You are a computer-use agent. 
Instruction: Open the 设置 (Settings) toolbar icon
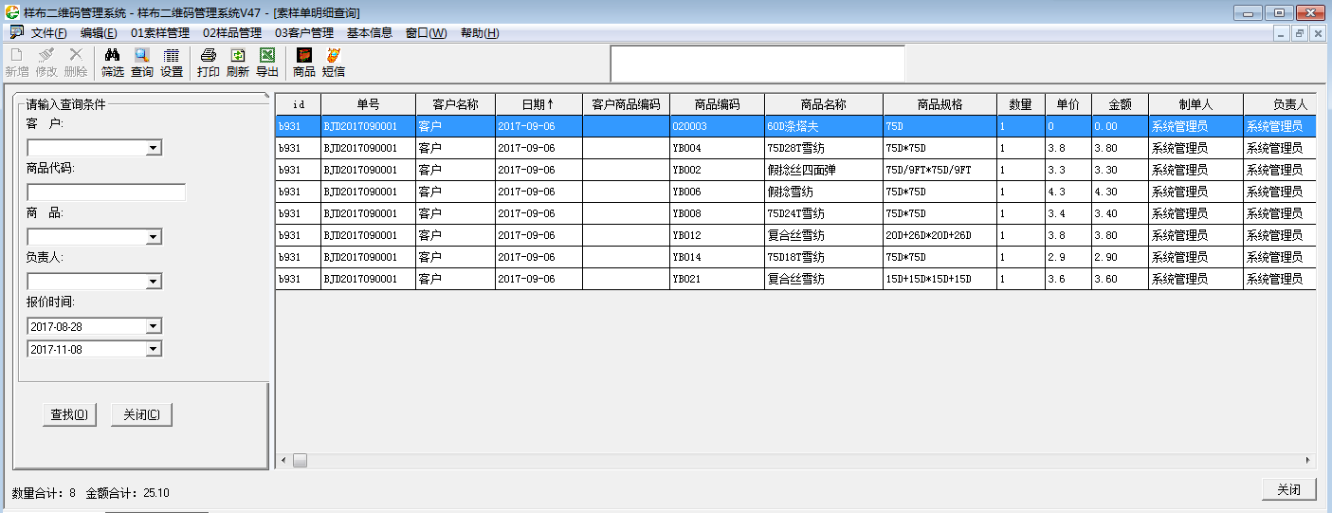click(172, 63)
